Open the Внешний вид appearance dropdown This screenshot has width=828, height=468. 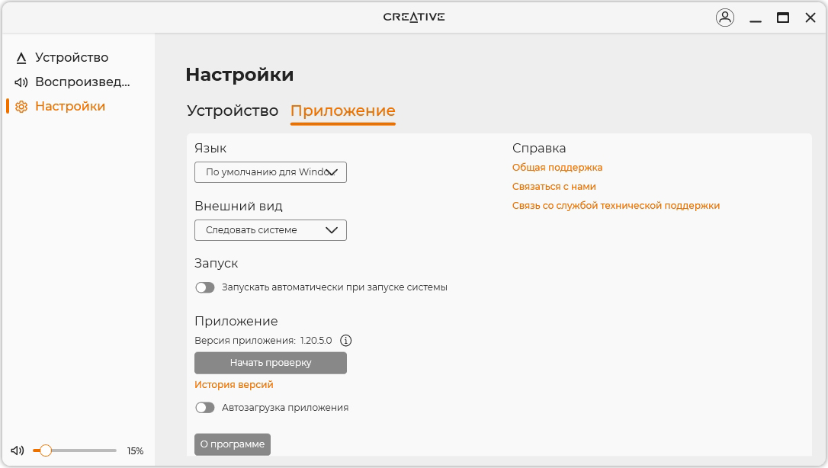coord(271,230)
